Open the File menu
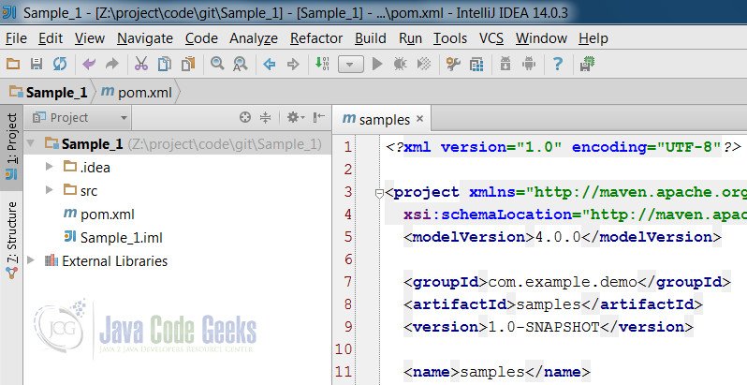 [16, 38]
